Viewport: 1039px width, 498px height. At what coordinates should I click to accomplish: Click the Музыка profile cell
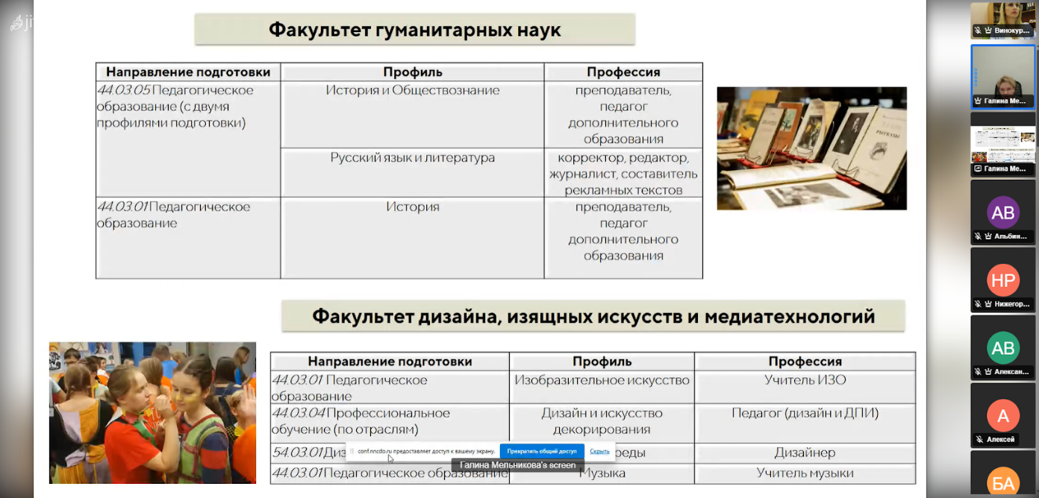602,473
